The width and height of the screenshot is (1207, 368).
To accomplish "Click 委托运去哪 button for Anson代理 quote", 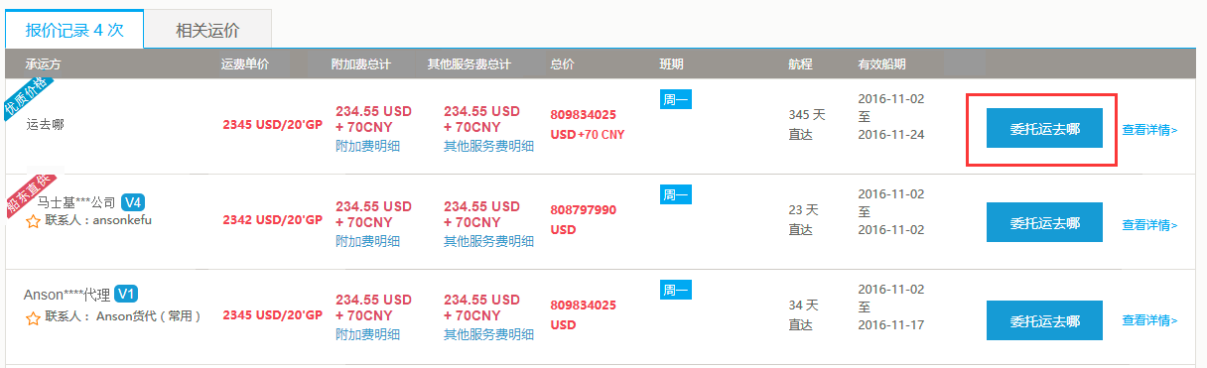I will (x=1044, y=320).
